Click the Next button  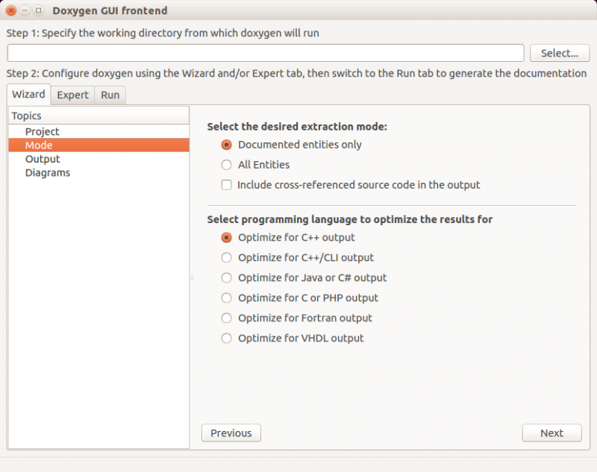[551, 433]
